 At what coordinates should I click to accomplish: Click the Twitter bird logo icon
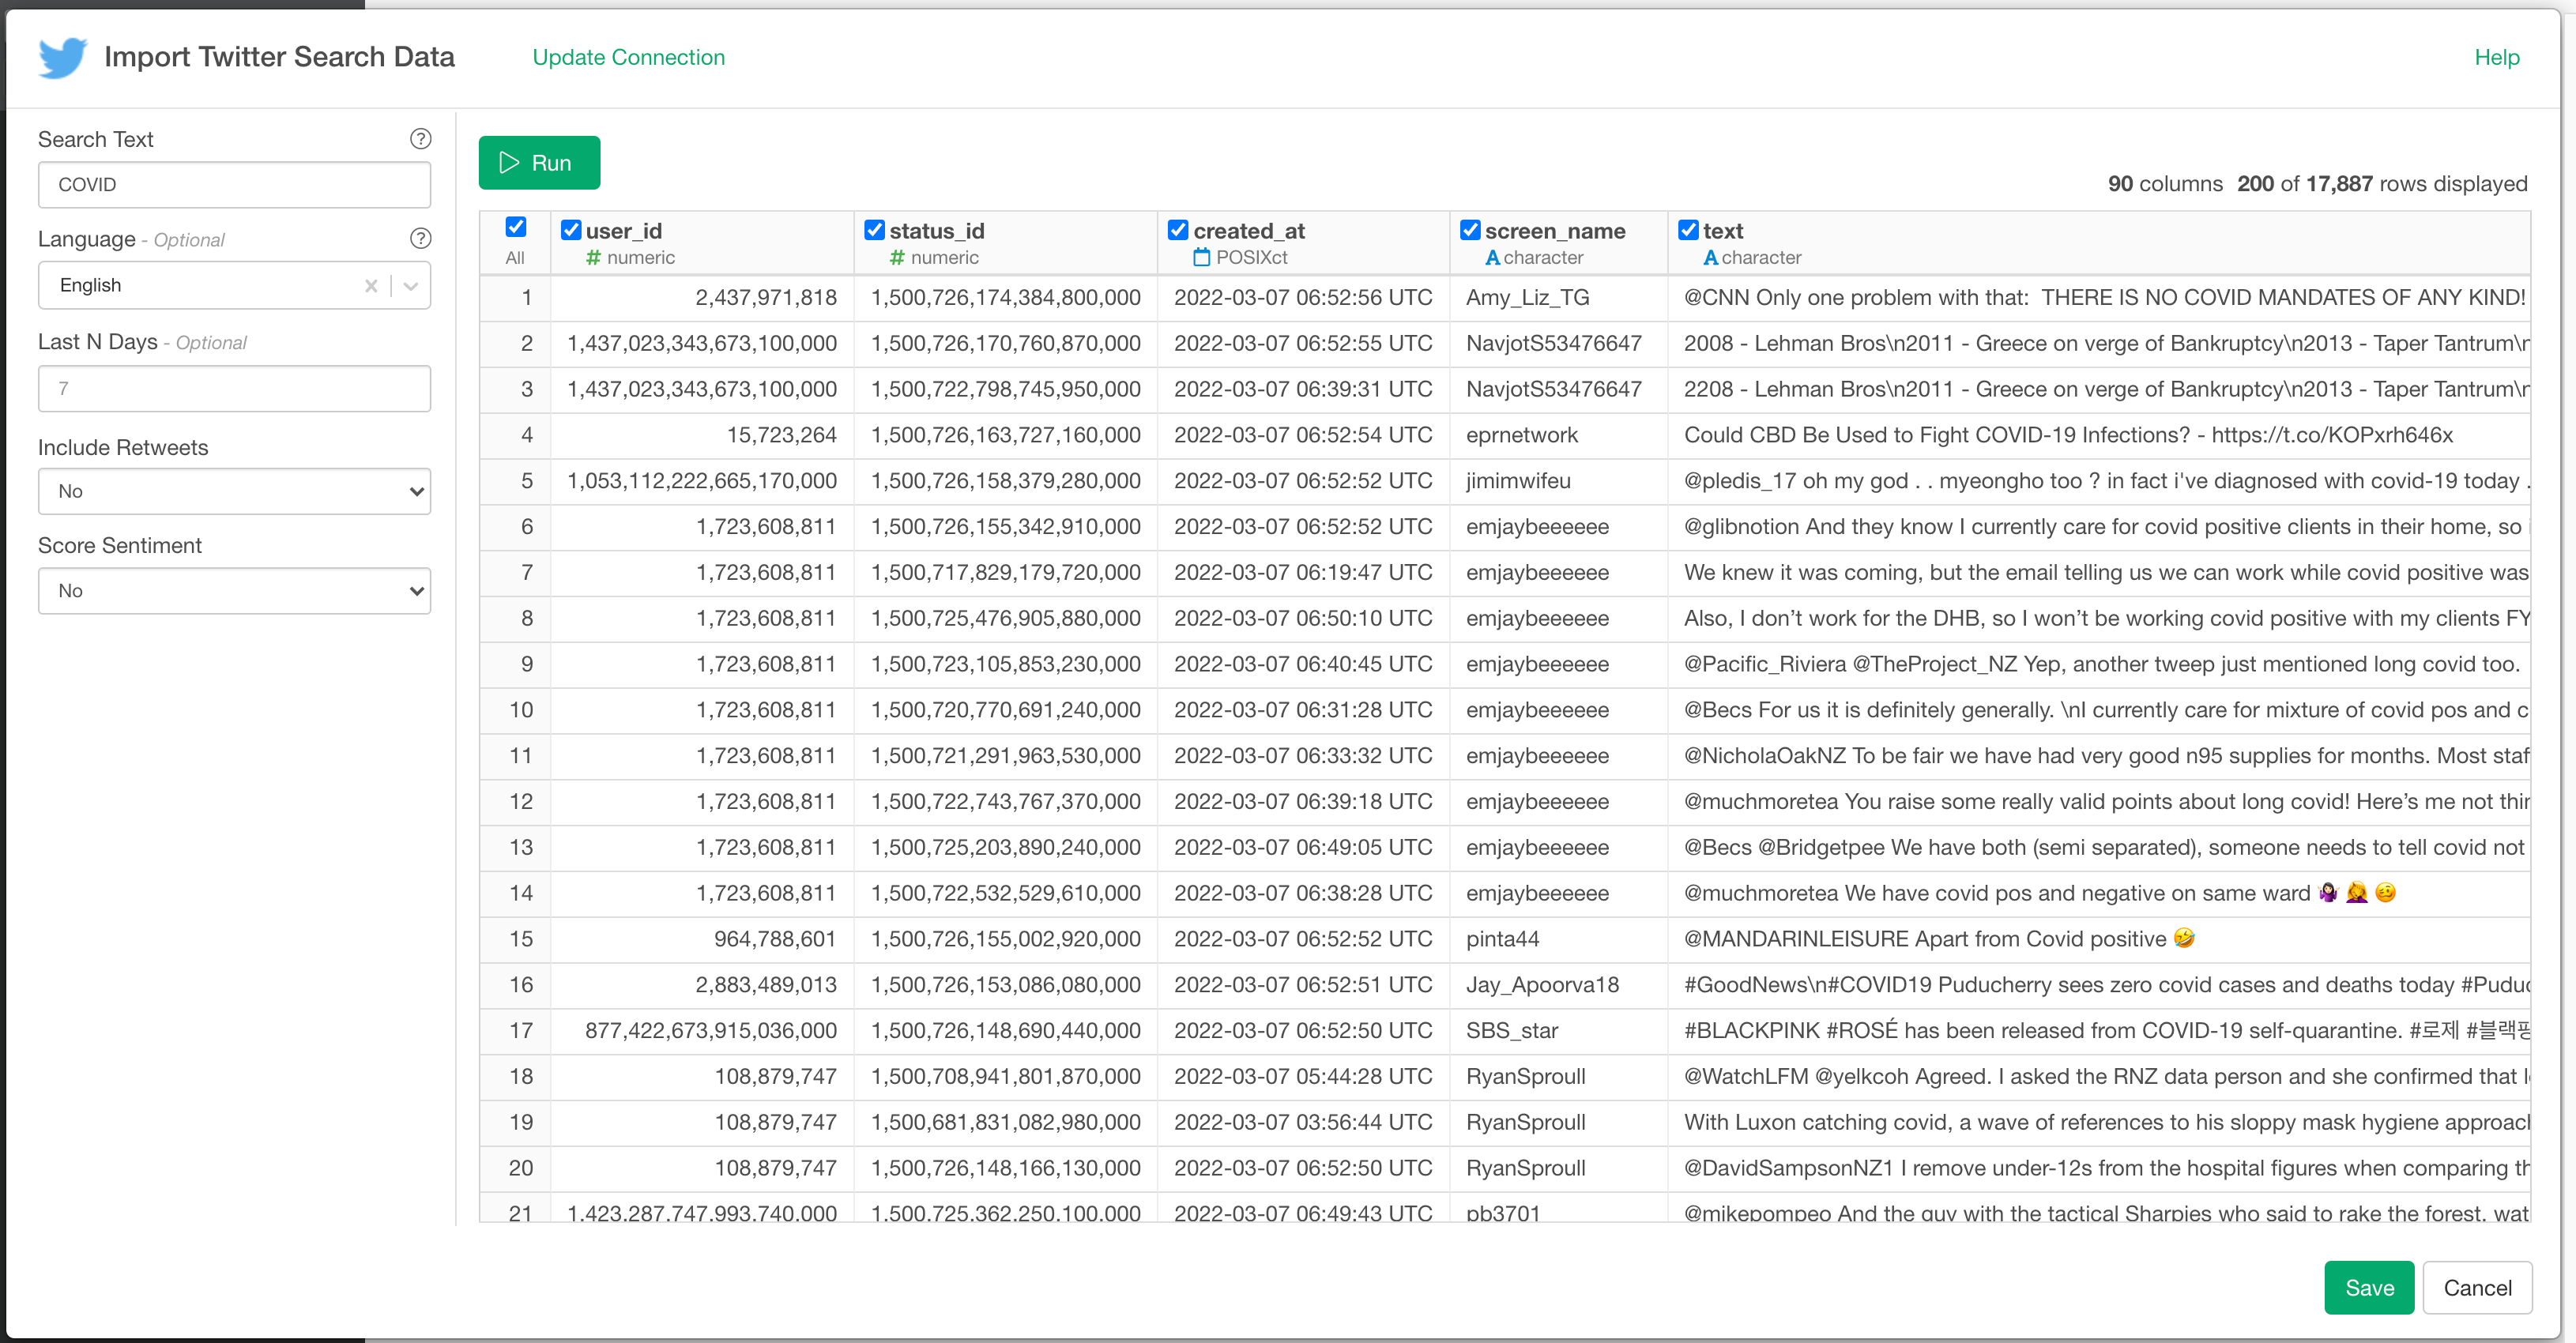(63, 57)
